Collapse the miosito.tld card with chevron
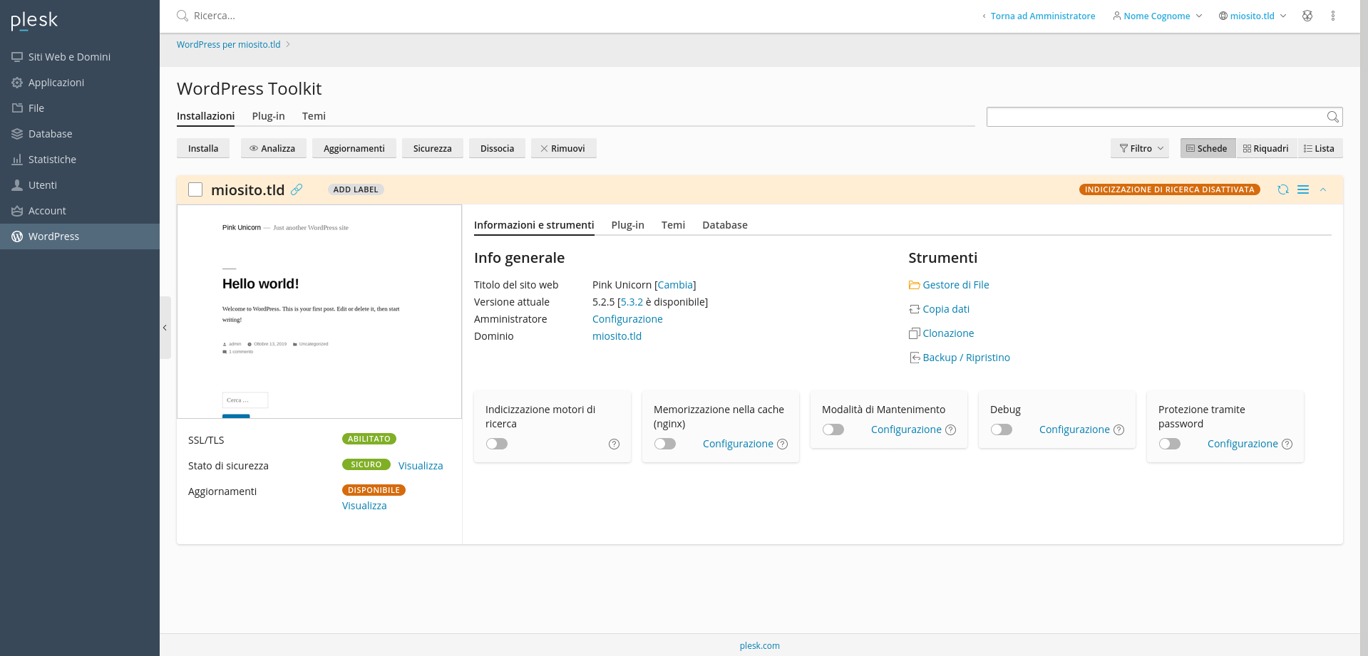This screenshot has width=1368, height=656. [1323, 189]
